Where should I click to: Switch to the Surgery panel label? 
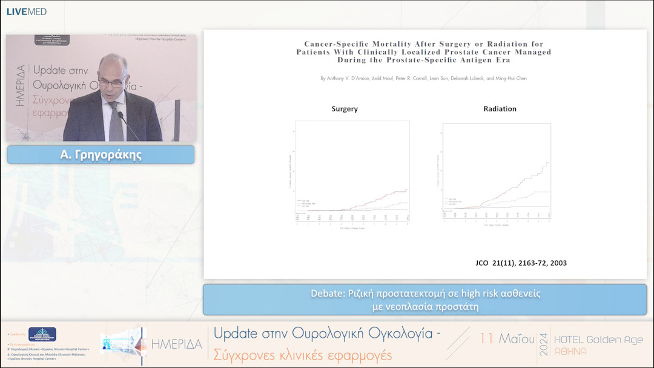(x=344, y=109)
